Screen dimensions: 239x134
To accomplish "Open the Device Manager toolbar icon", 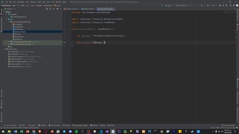I will tap(223, 5).
